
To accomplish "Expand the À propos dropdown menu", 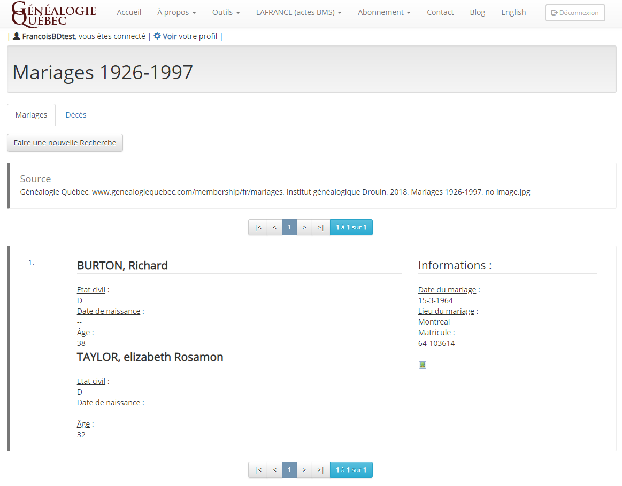I will pos(176,12).
